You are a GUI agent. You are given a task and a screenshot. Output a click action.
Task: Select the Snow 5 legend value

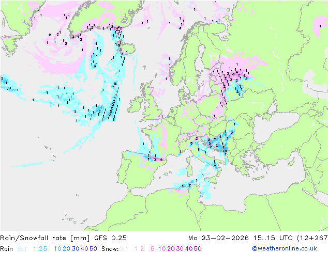click(153, 249)
